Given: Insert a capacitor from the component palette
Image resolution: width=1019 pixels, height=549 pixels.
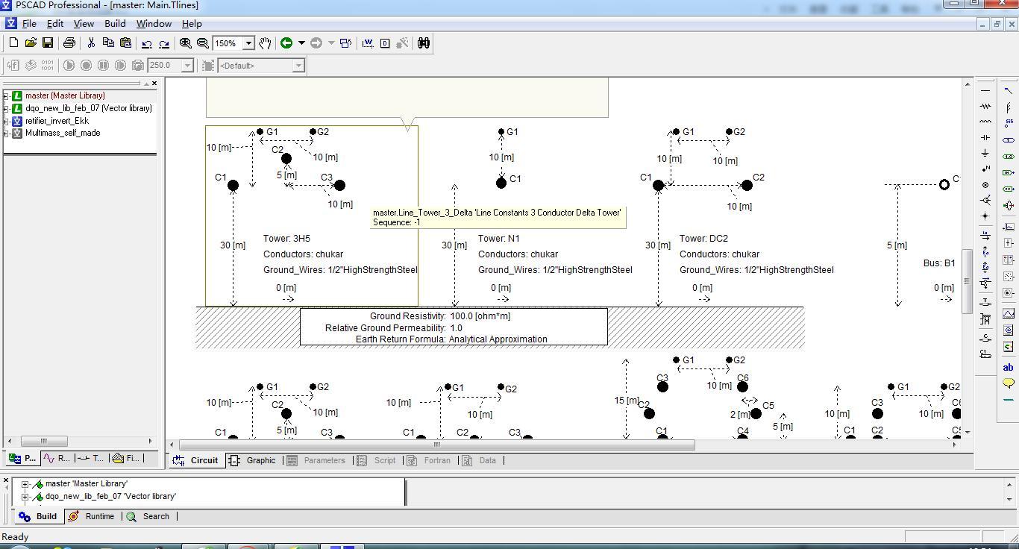Looking at the screenshot, I should coord(985,137).
